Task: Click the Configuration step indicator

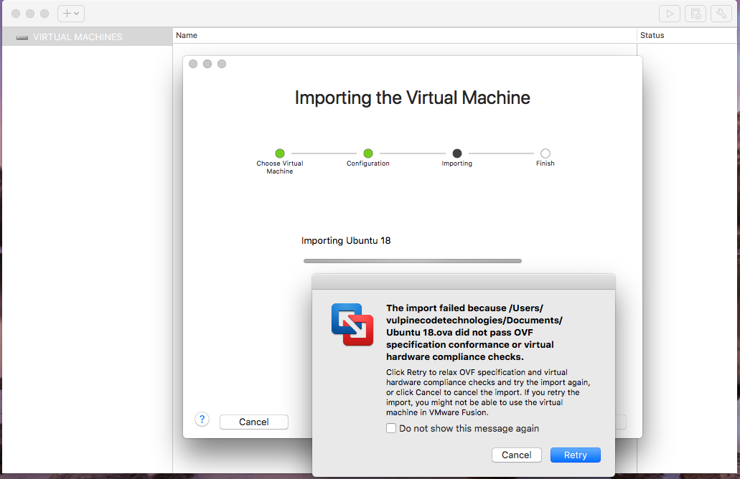Action: click(x=368, y=153)
